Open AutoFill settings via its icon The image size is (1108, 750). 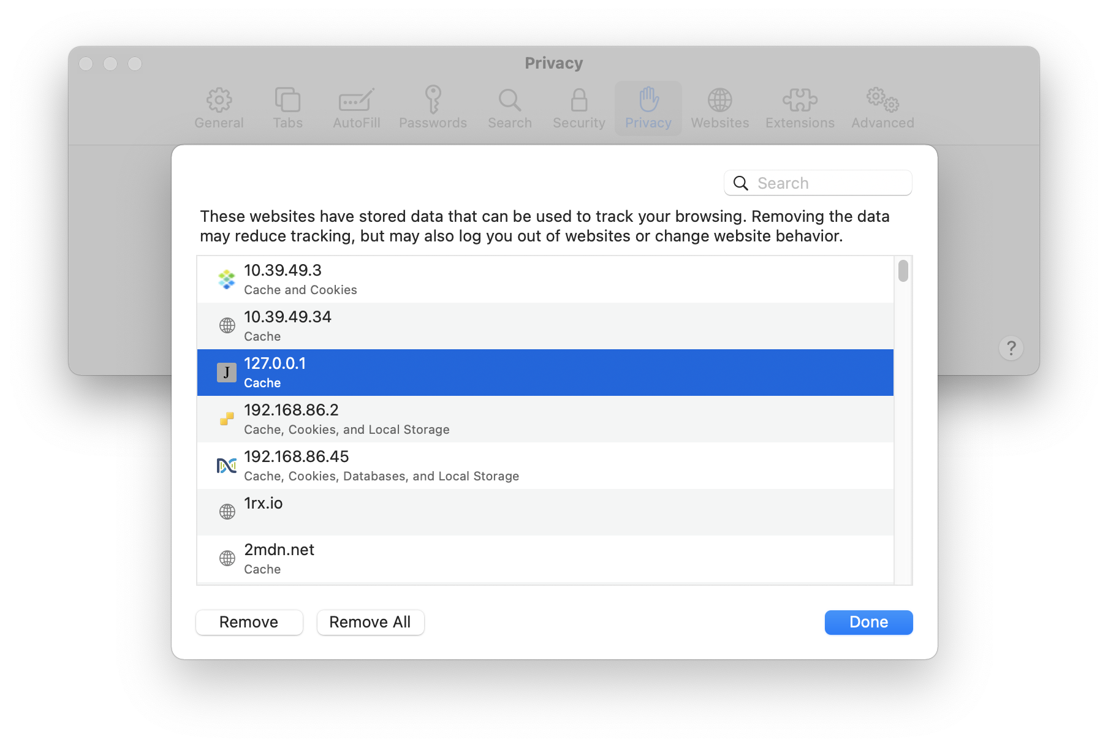coord(356,107)
